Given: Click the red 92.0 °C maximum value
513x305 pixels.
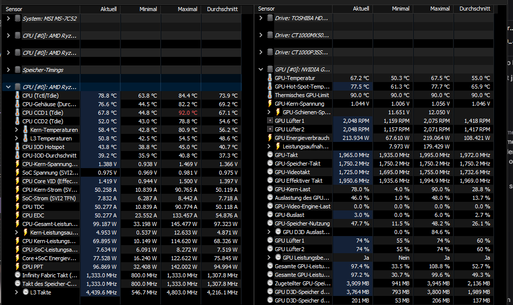Looking at the screenshot, I should point(188,112).
